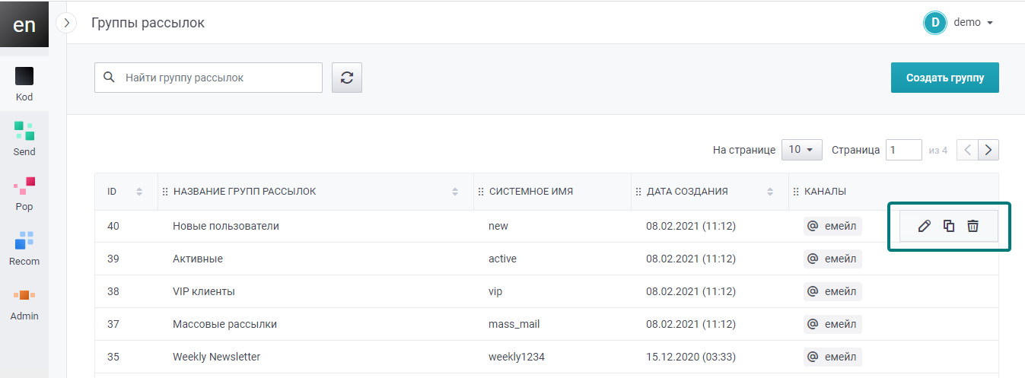Select the 'Массовые рассылки' group name
1025x378 pixels.
pos(224,324)
